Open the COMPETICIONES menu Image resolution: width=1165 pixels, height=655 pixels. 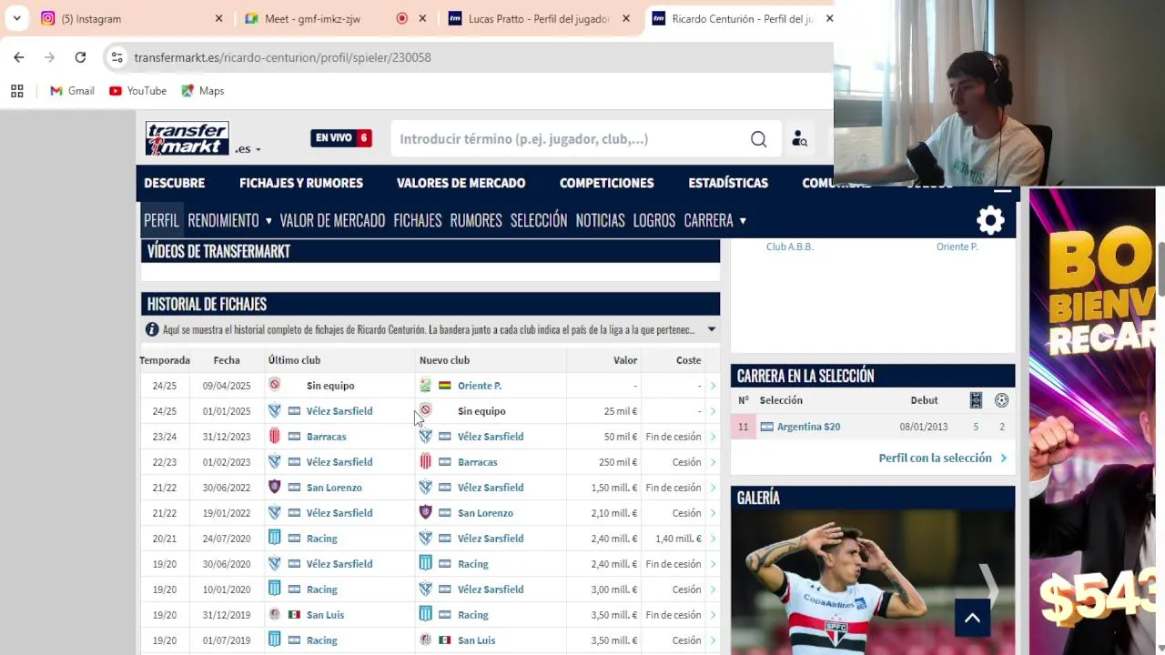click(x=606, y=183)
